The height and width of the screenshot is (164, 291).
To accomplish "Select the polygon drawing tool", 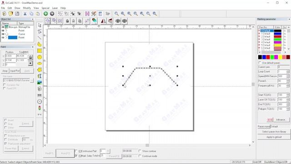I will [x=40, y=70].
